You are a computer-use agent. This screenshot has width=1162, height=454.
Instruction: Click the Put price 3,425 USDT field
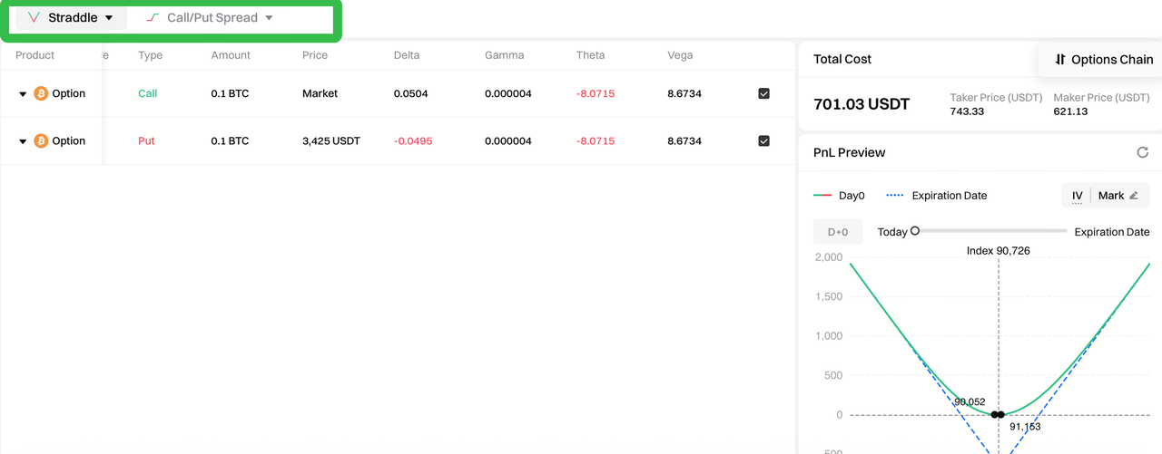[331, 140]
